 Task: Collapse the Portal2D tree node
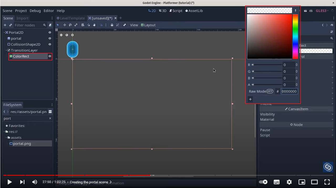4,32
